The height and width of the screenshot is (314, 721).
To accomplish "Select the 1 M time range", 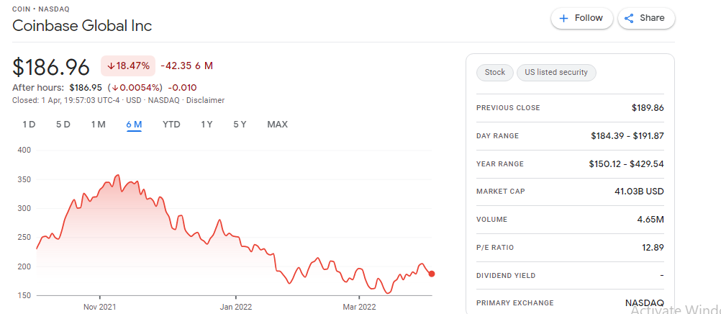I will [98, 125].
